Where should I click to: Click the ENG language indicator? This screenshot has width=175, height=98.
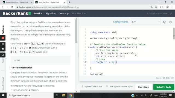(x=156, y=95)
